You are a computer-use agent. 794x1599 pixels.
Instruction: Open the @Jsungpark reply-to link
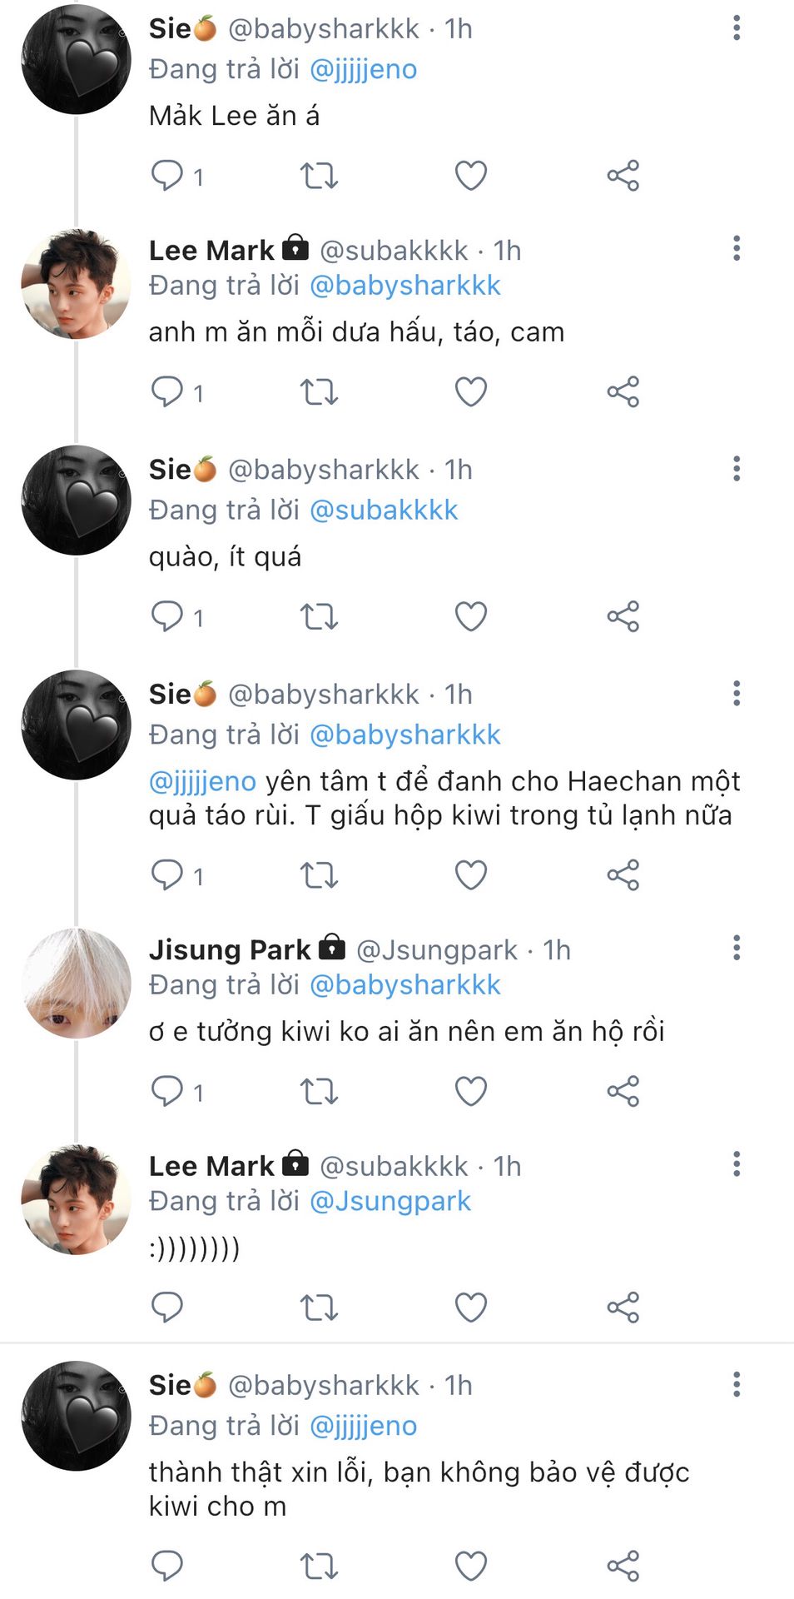pos(390,1201)
